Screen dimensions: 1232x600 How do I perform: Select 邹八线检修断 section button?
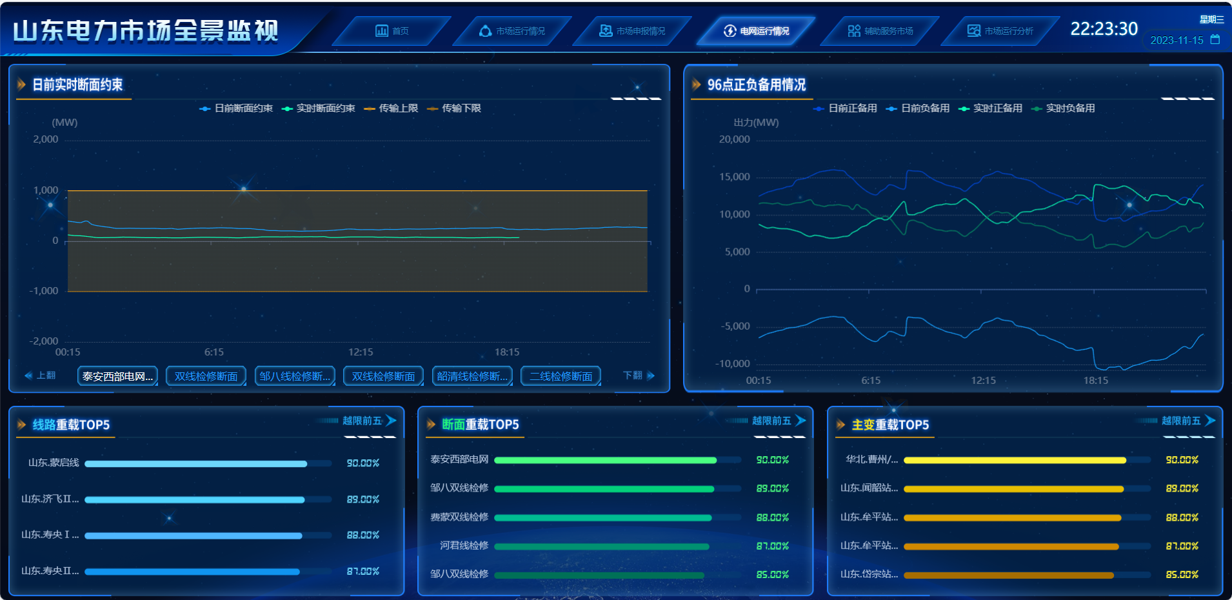point(295,376)
